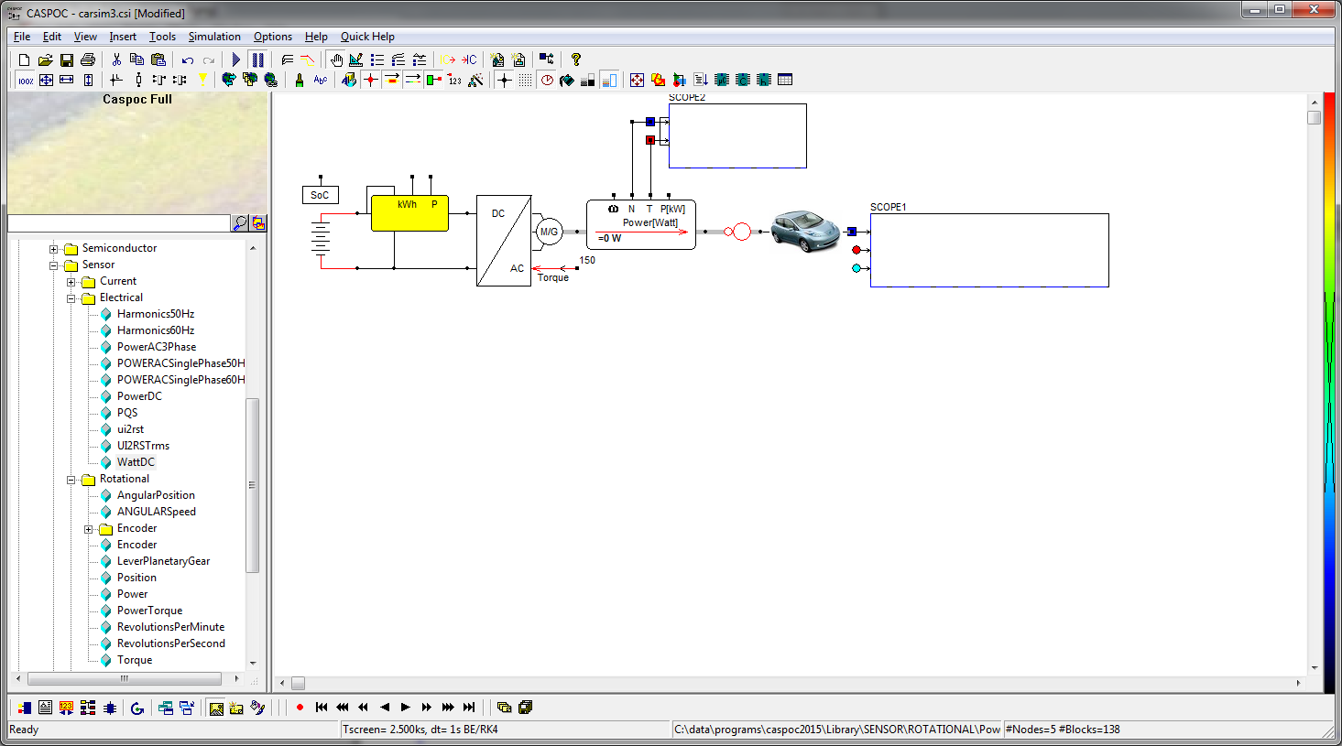Select the RevolutionsPerMinute tree item
Viewport: 1342px width, 746px height.
pyautogui.click(x=170, y=627)
